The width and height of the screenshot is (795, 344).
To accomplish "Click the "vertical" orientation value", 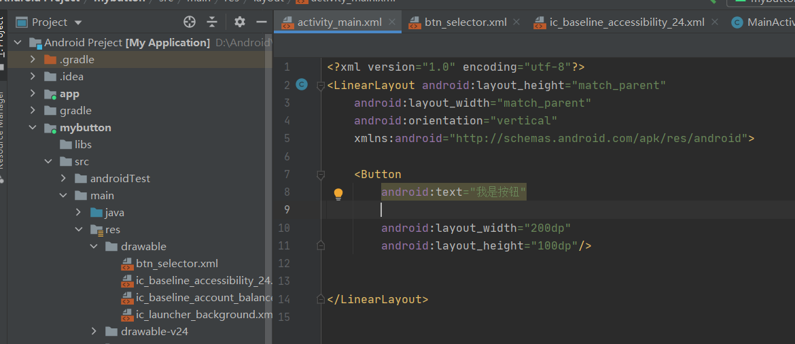I will pyautogui.click(x=524, y=121).
